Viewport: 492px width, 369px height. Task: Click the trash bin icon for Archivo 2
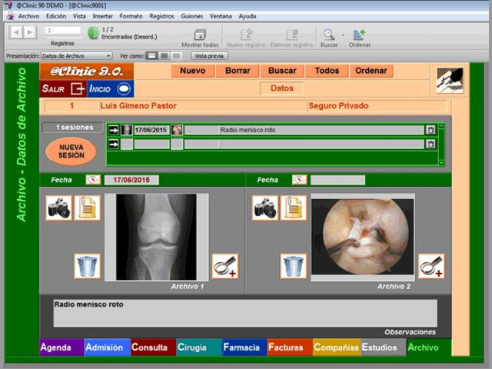(294, 266)
